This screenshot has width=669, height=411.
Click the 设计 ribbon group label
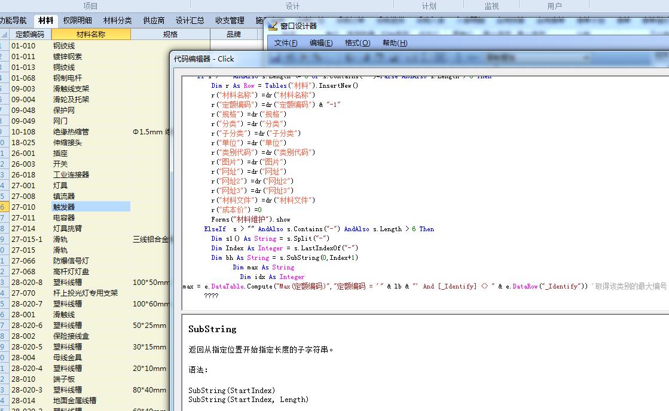[x=292, y=6]
